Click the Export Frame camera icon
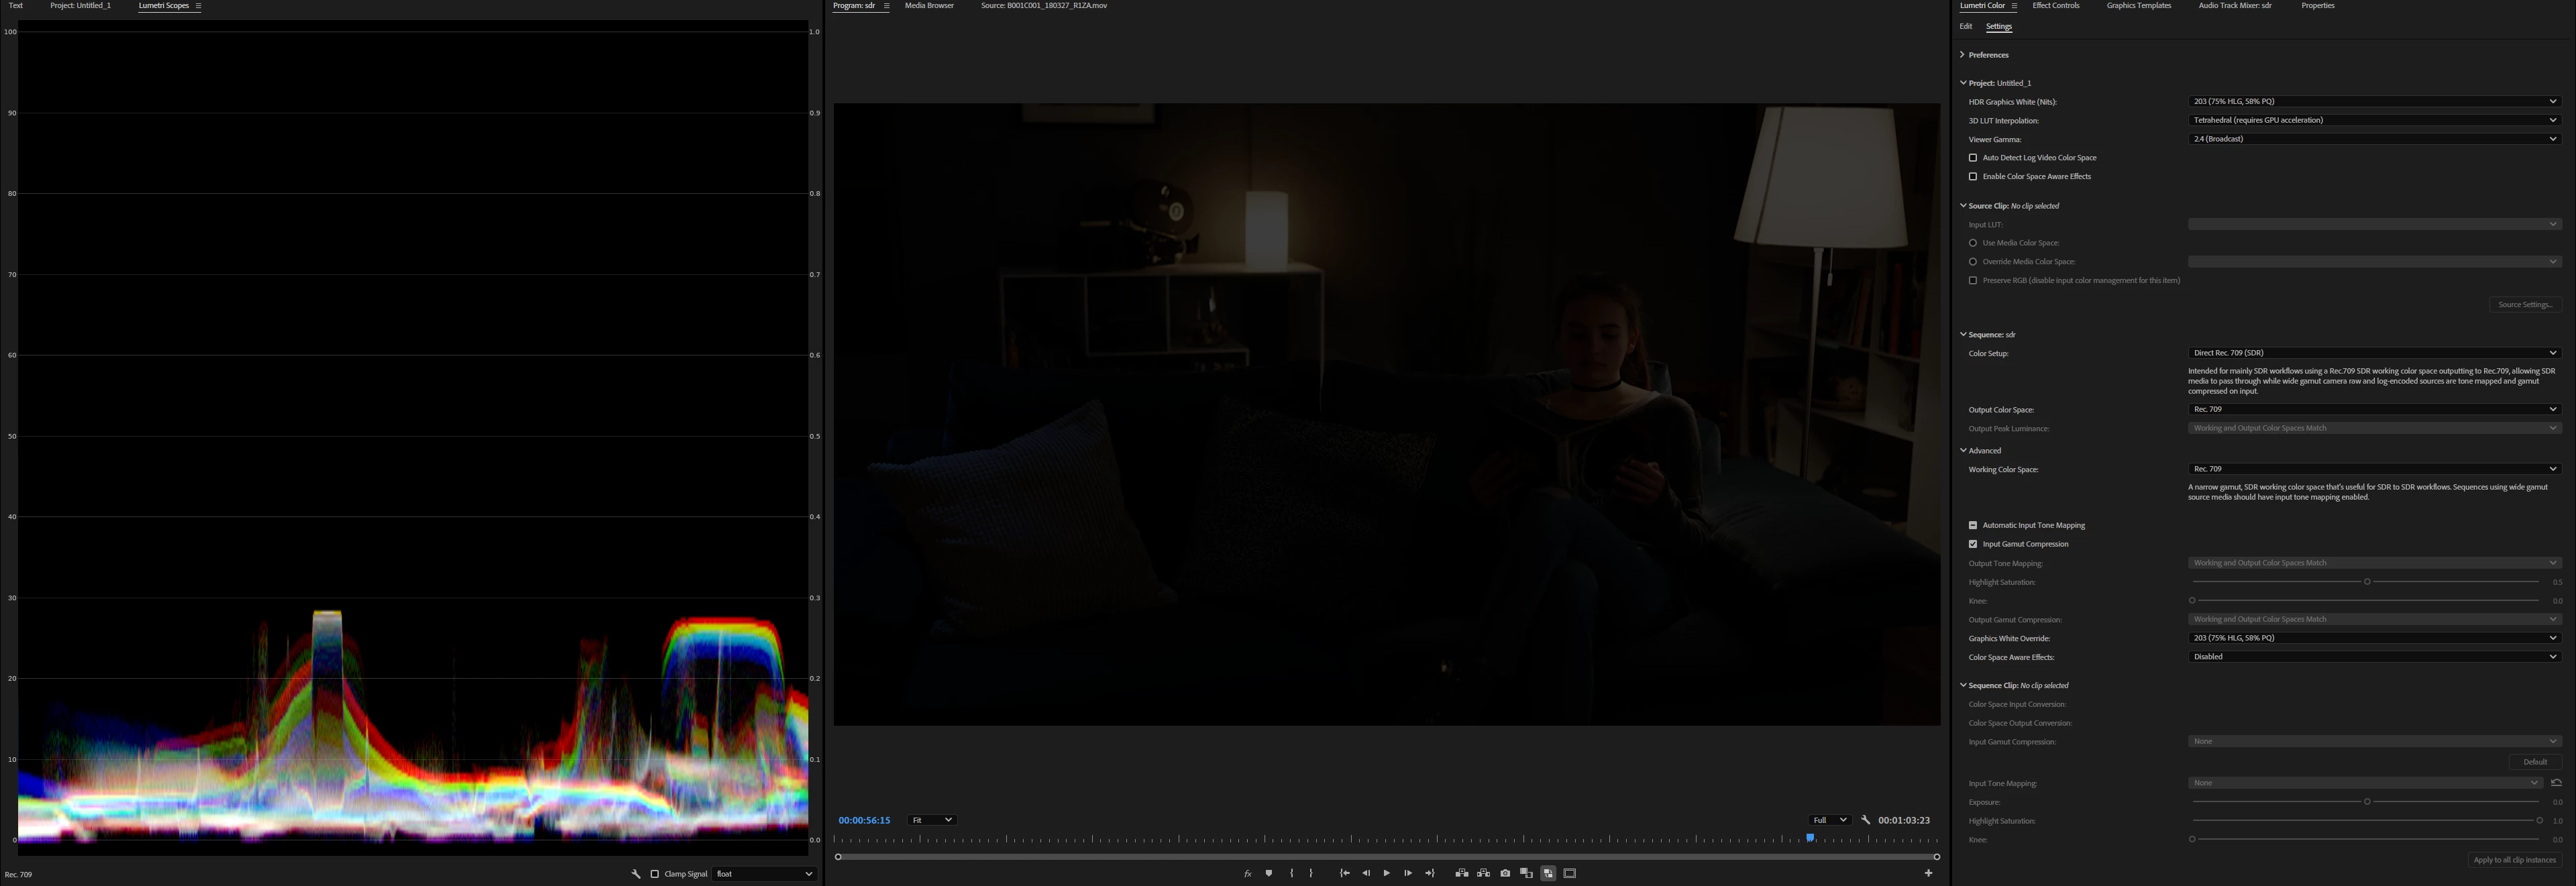Screen dimensions: 2576x886 coord(1505,873)
